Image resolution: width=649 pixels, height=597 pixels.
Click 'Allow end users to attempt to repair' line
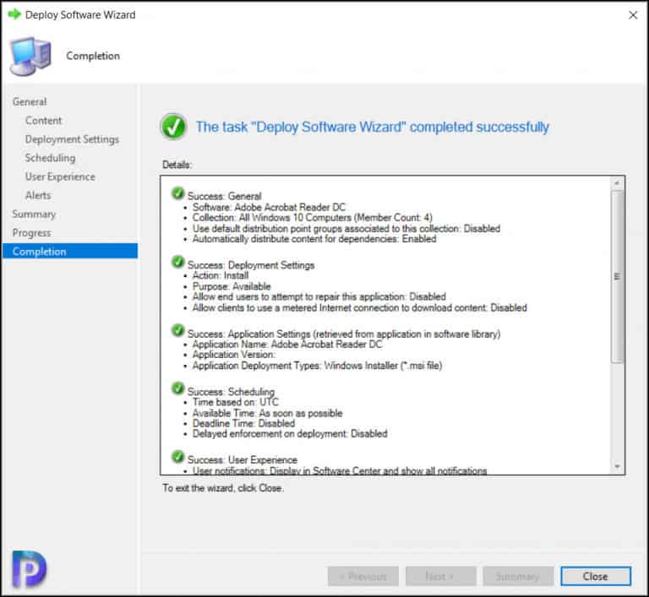319,296
